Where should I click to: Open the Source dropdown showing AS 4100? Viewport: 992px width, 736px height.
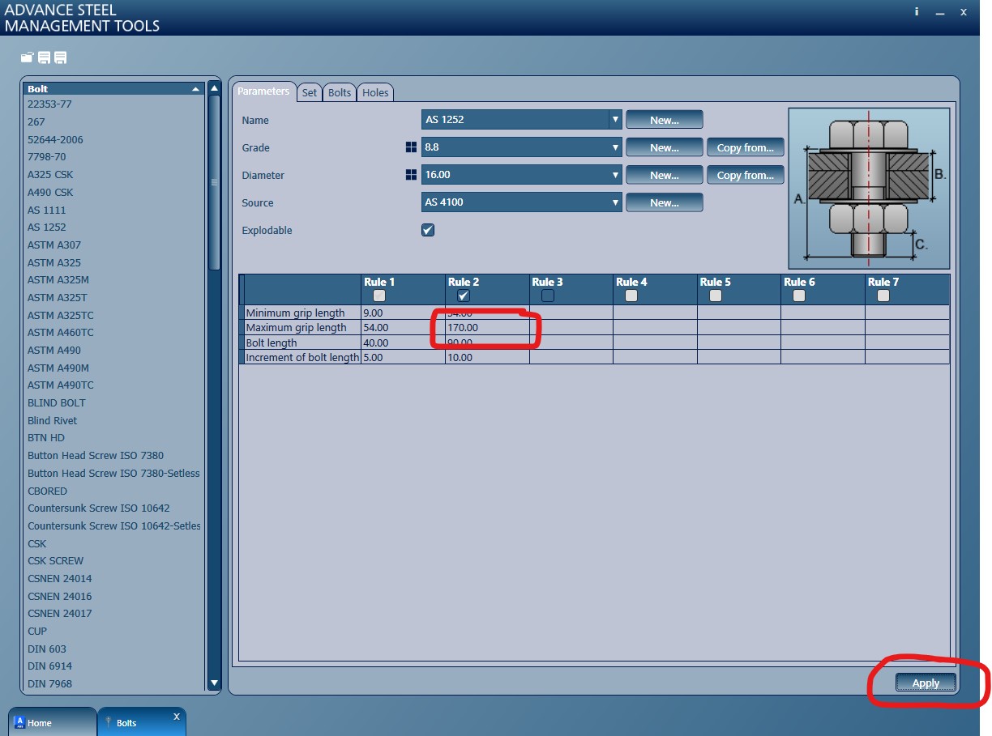point(522,202)
